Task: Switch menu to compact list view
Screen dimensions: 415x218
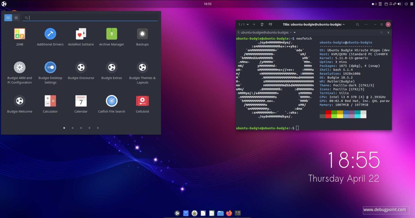Action: tap(16, 18)
